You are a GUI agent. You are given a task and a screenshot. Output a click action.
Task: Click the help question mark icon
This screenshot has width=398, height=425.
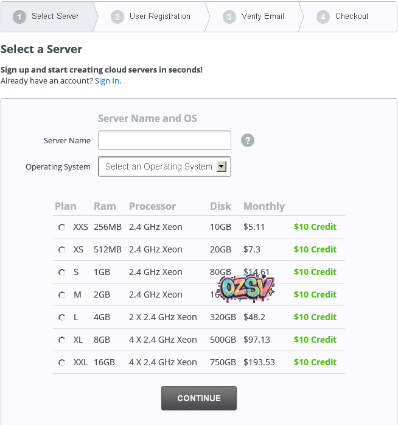coord(247,140)
